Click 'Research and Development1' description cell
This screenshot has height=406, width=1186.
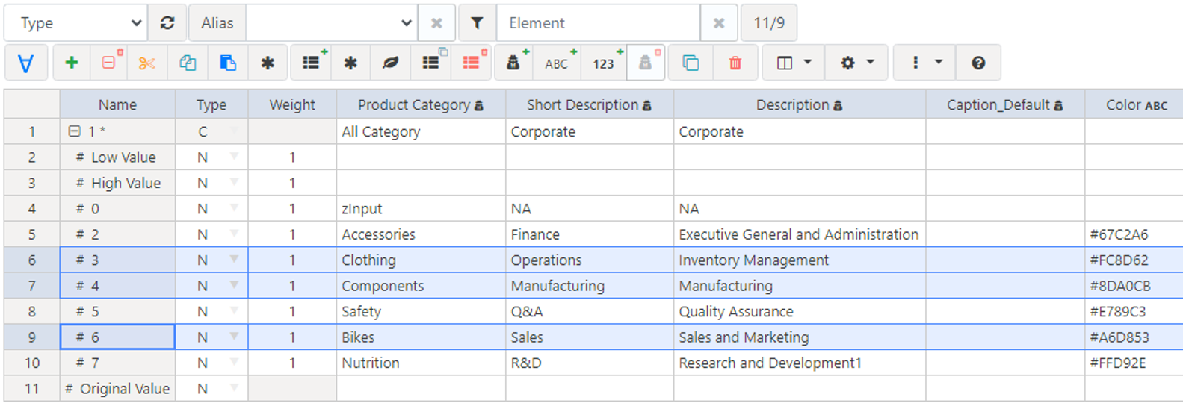click(800, 363)
